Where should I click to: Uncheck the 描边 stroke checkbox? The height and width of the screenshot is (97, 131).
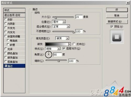click(x=6, y=66)
